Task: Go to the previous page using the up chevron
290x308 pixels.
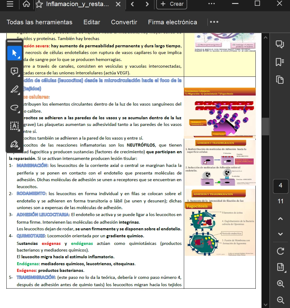Action: tap(281, 218)
